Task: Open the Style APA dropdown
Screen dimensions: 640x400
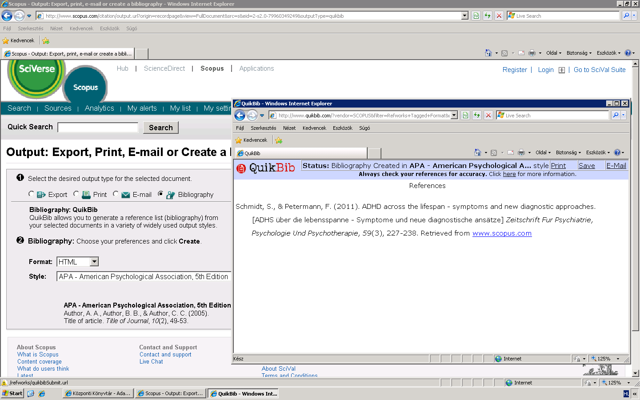Action: tap(144, 276)
